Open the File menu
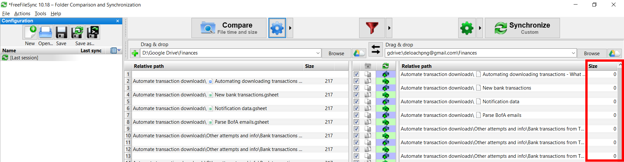Image resolution: width=624 pixels, height=162 pixels. click(x=6, y=14)
